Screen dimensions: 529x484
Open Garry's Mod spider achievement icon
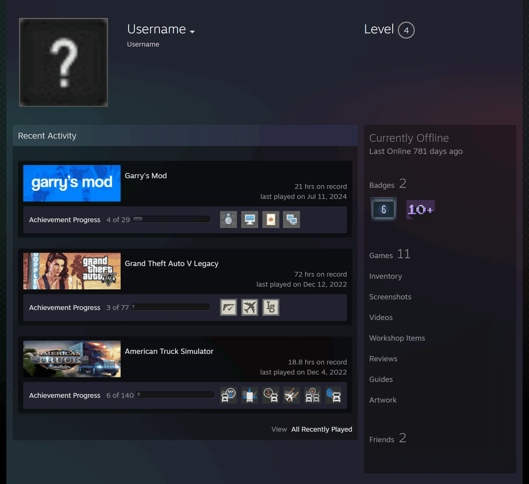pyautogui.click(x=228, y=220)
